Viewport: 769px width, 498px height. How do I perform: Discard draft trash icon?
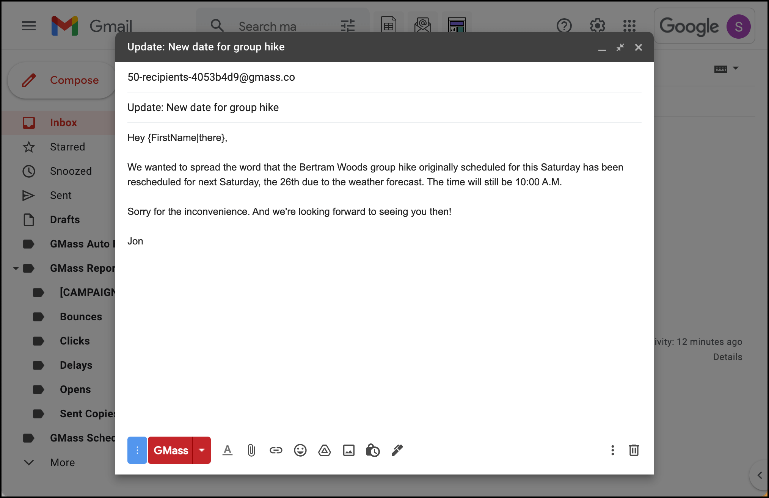[634, 450]
